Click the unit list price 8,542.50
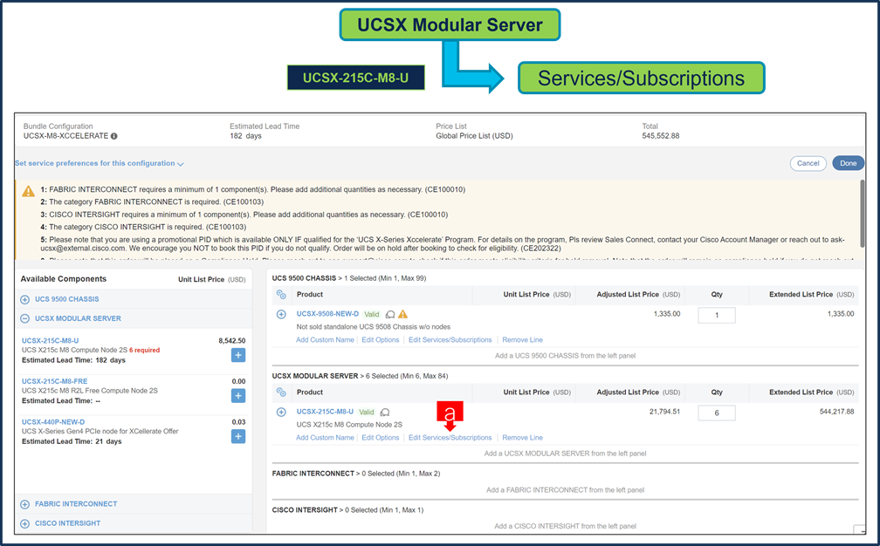Screen dimensions: 880x546 pos(232,341)
